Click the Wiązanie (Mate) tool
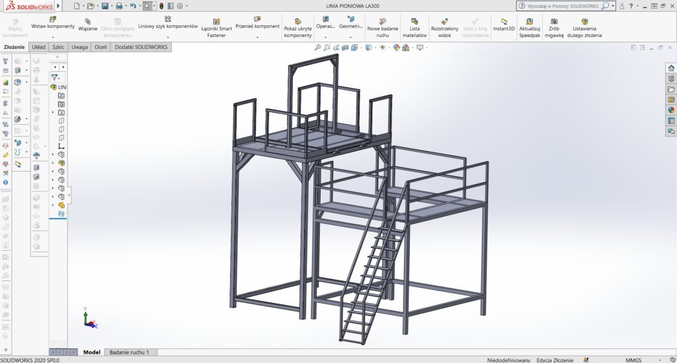The width and height of the screenshot is (677, 363). (88, 25)
